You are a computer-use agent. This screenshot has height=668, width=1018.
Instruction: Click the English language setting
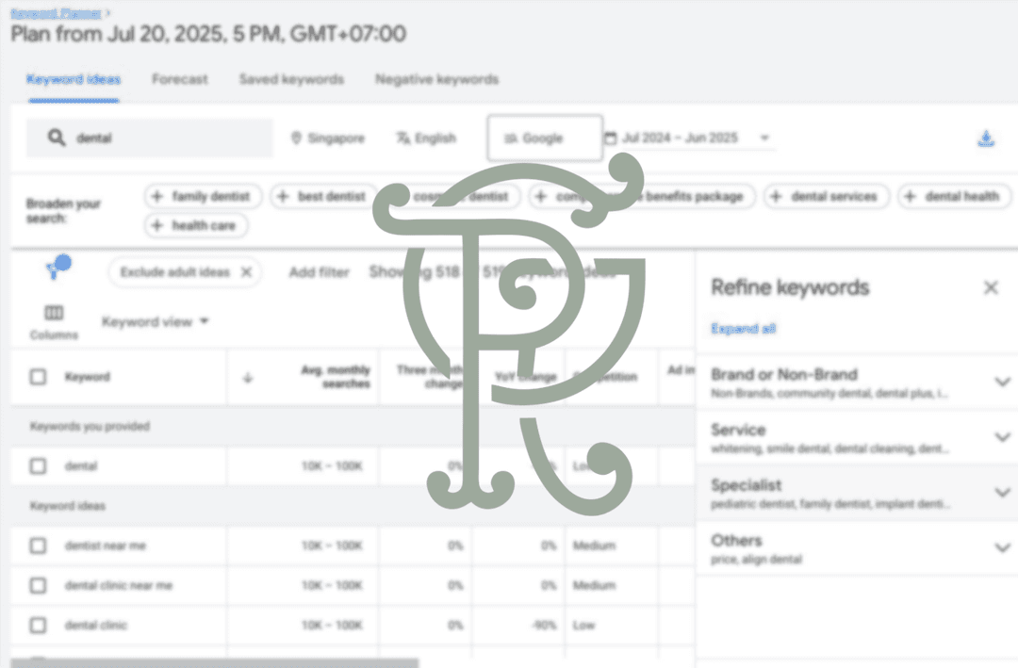pos(426,138)
